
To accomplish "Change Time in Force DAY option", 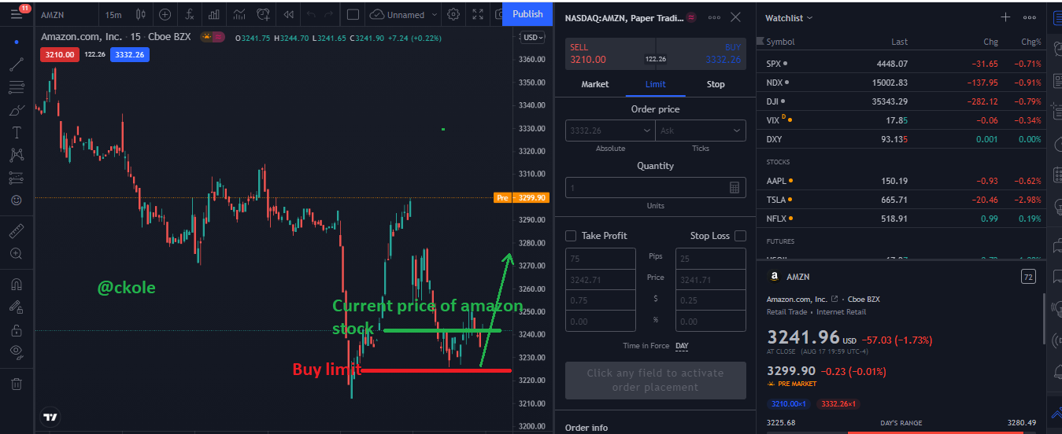I will tap(682, 346).
